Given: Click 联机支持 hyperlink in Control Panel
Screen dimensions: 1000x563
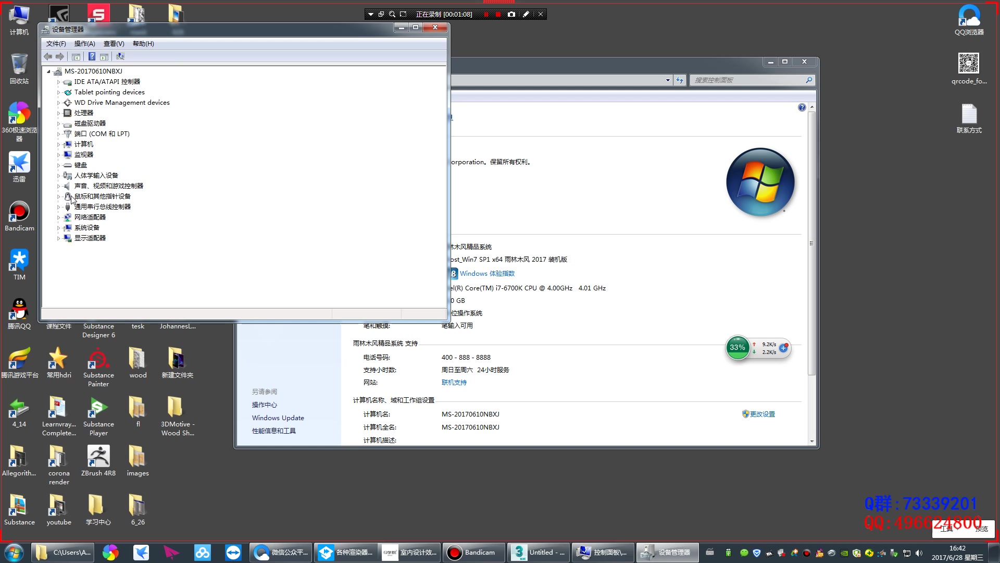Looking at the screenshot, I should pos(454,382).
